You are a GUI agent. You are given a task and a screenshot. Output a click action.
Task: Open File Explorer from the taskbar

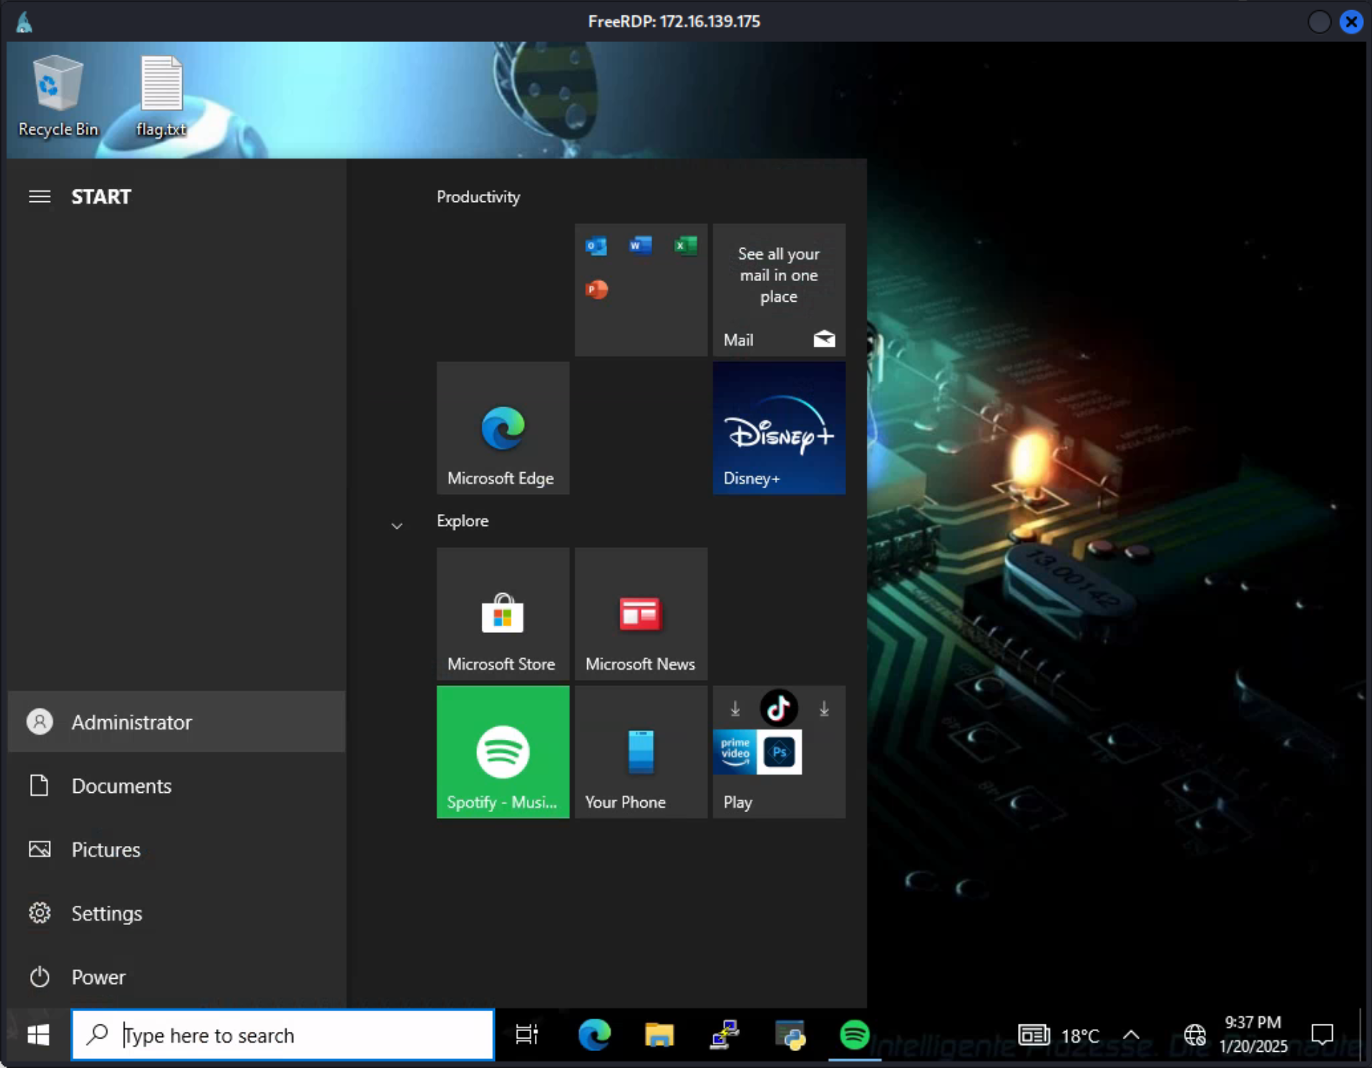(659, 1036)
